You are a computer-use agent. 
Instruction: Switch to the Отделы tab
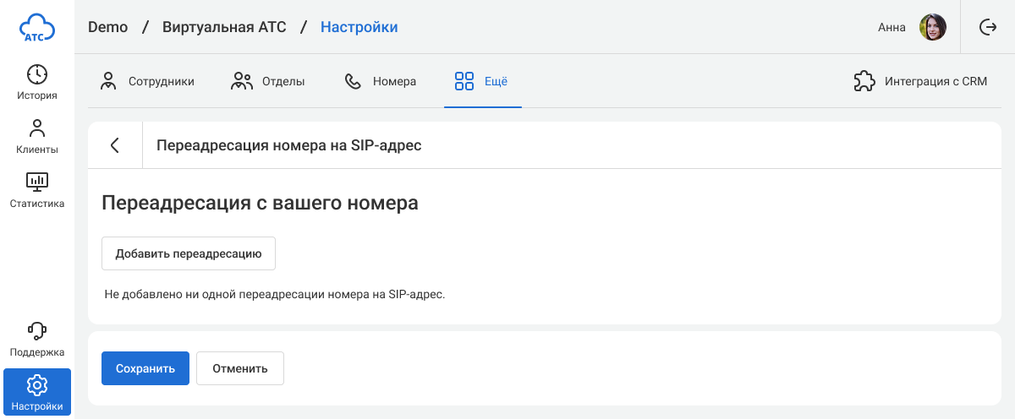click(x=268, y=82)
